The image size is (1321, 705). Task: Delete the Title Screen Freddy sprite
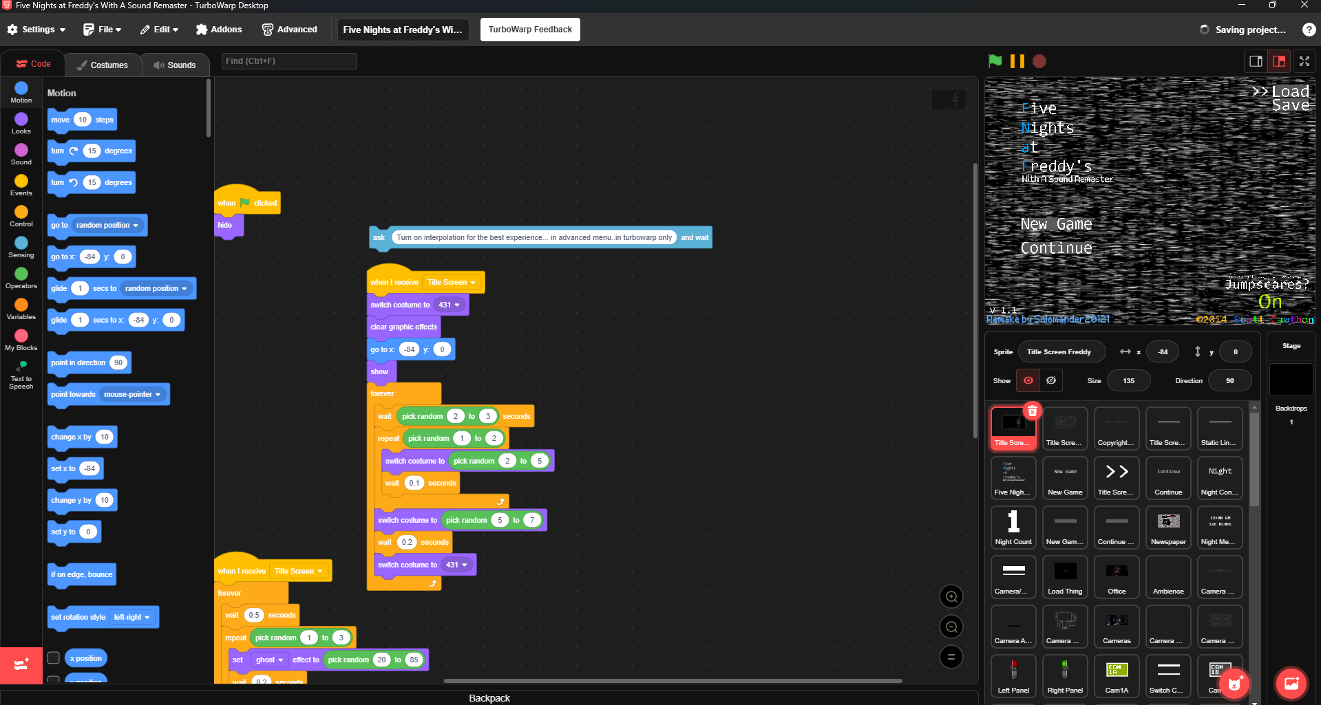(x=1032, y=411)
